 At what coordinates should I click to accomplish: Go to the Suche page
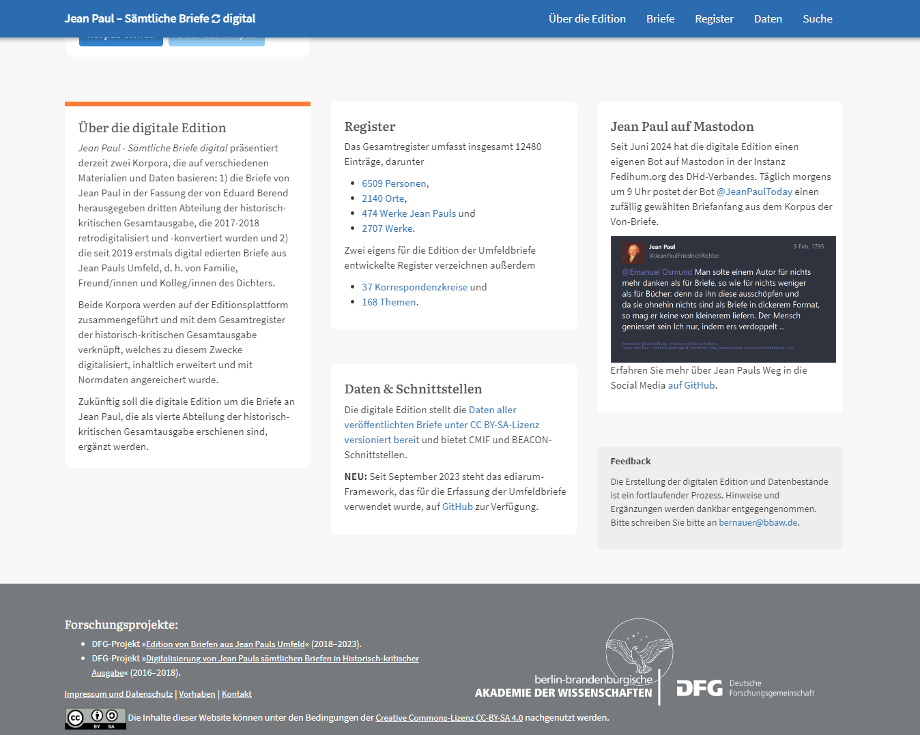(818, 18)
